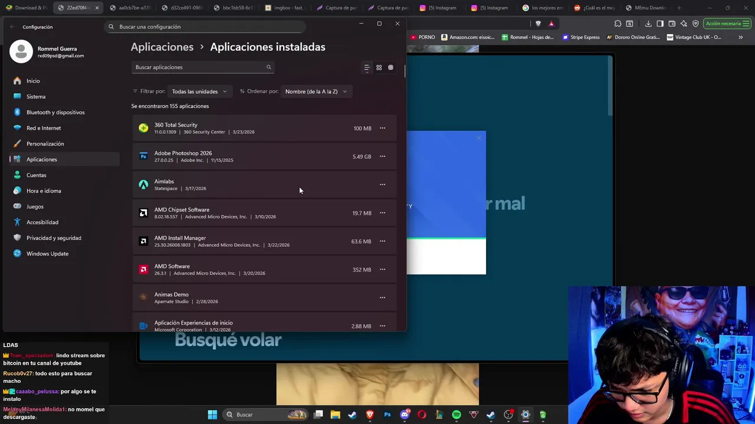Click the Rommel Guerra account profile
755x424 pixels.
pyautogui.click(x=47, y=52)
